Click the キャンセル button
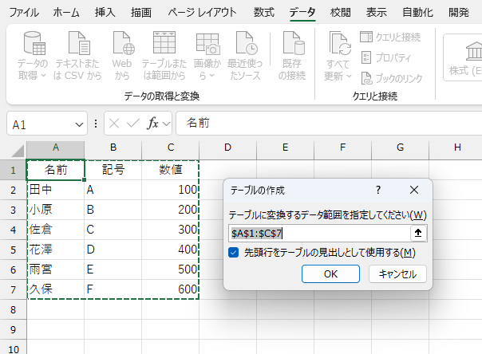 397,273
